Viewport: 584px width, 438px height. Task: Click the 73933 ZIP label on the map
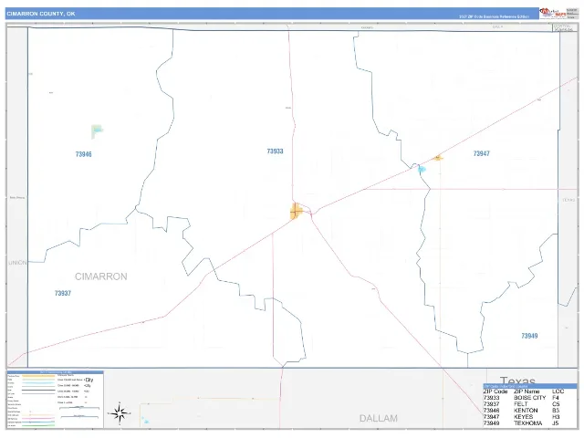[x=275, y=151]
